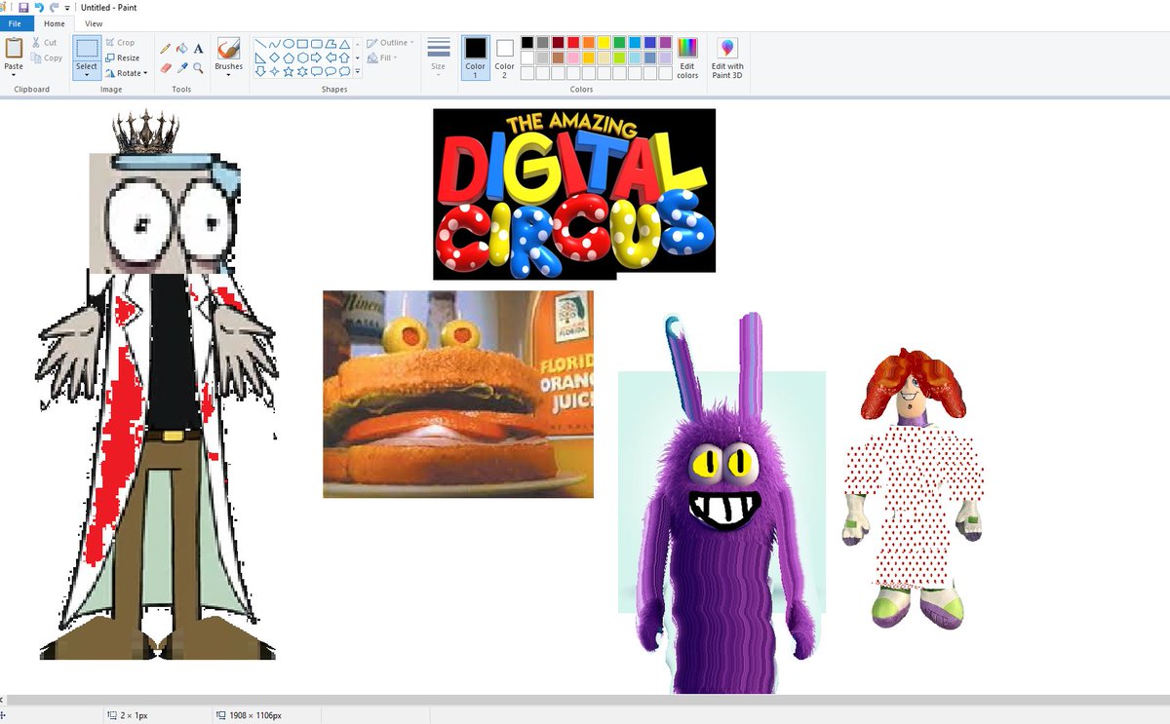Pick the red color swatch
Image resolution: width=1170 pixels, height=724 pixels.
tap(573, 42)
